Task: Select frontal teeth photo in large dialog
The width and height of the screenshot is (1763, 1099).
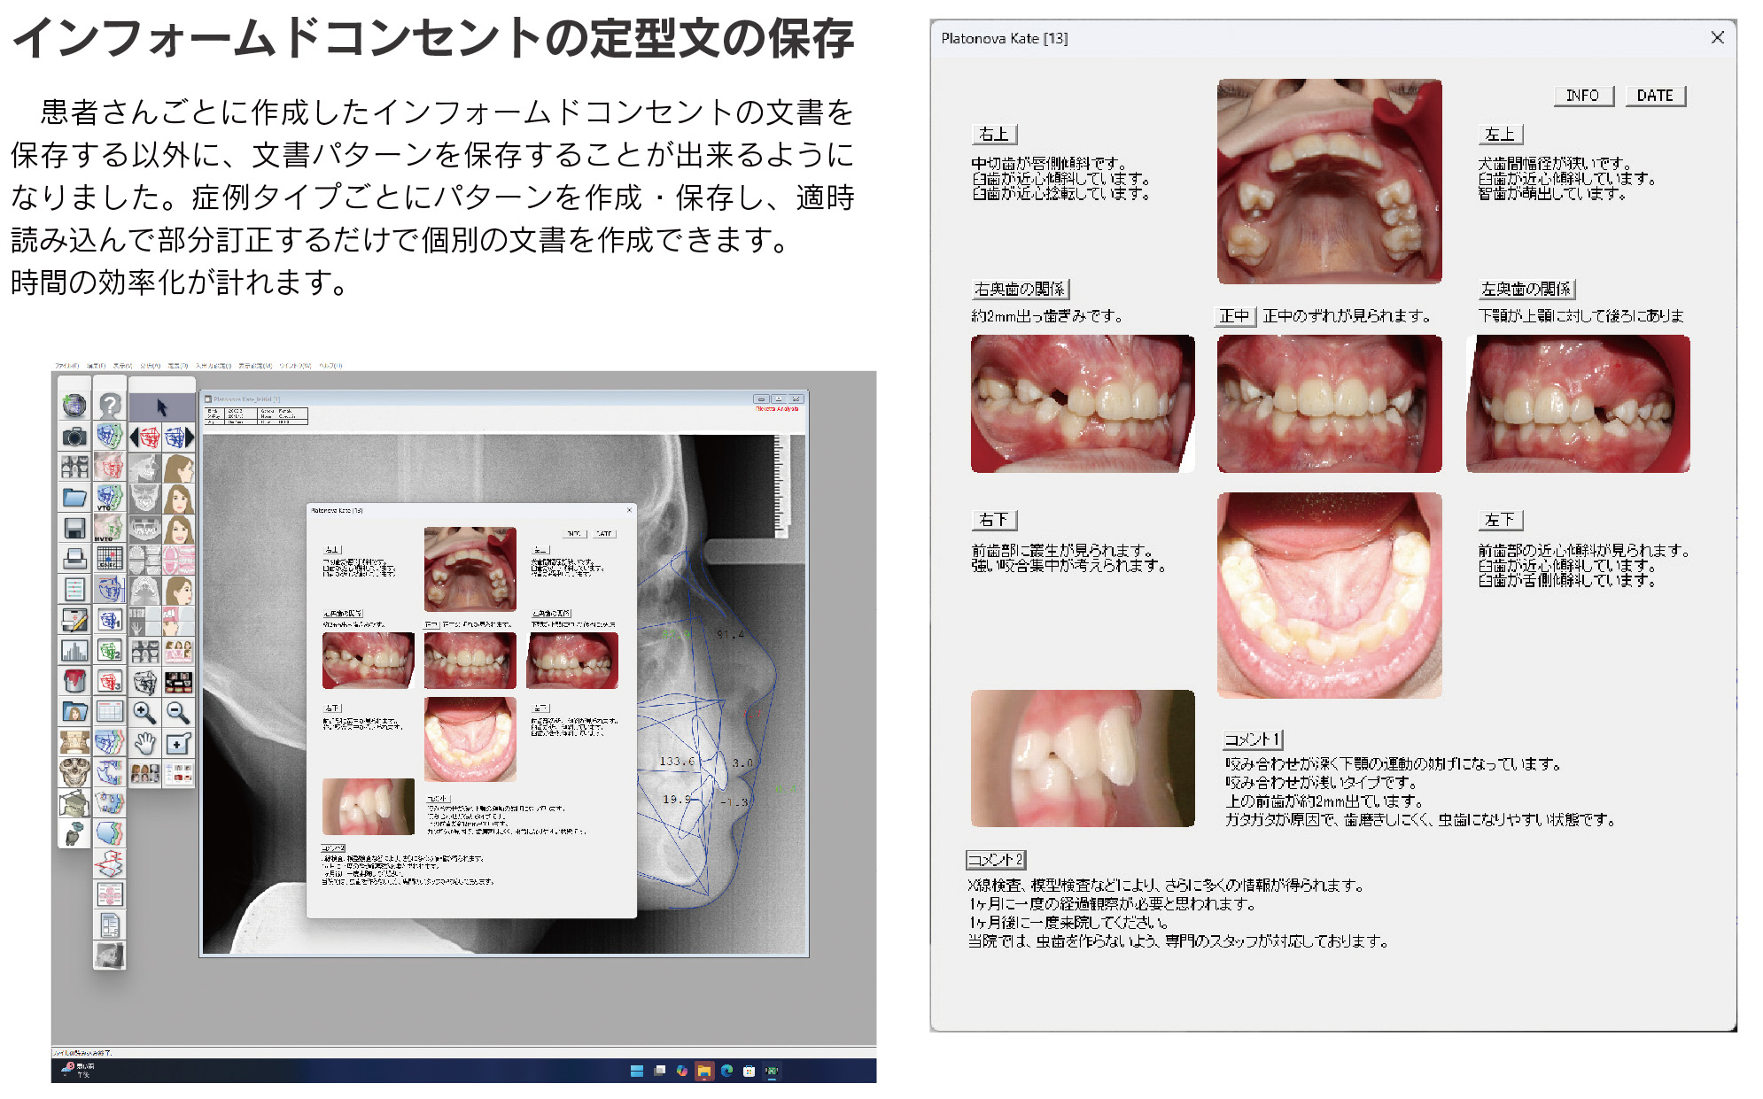Action: (x=1329, y=404)
